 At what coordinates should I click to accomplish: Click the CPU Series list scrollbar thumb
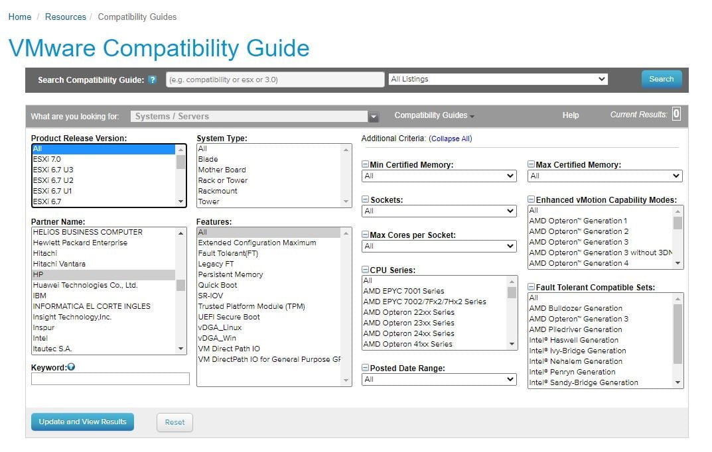(x=512, y=292)
